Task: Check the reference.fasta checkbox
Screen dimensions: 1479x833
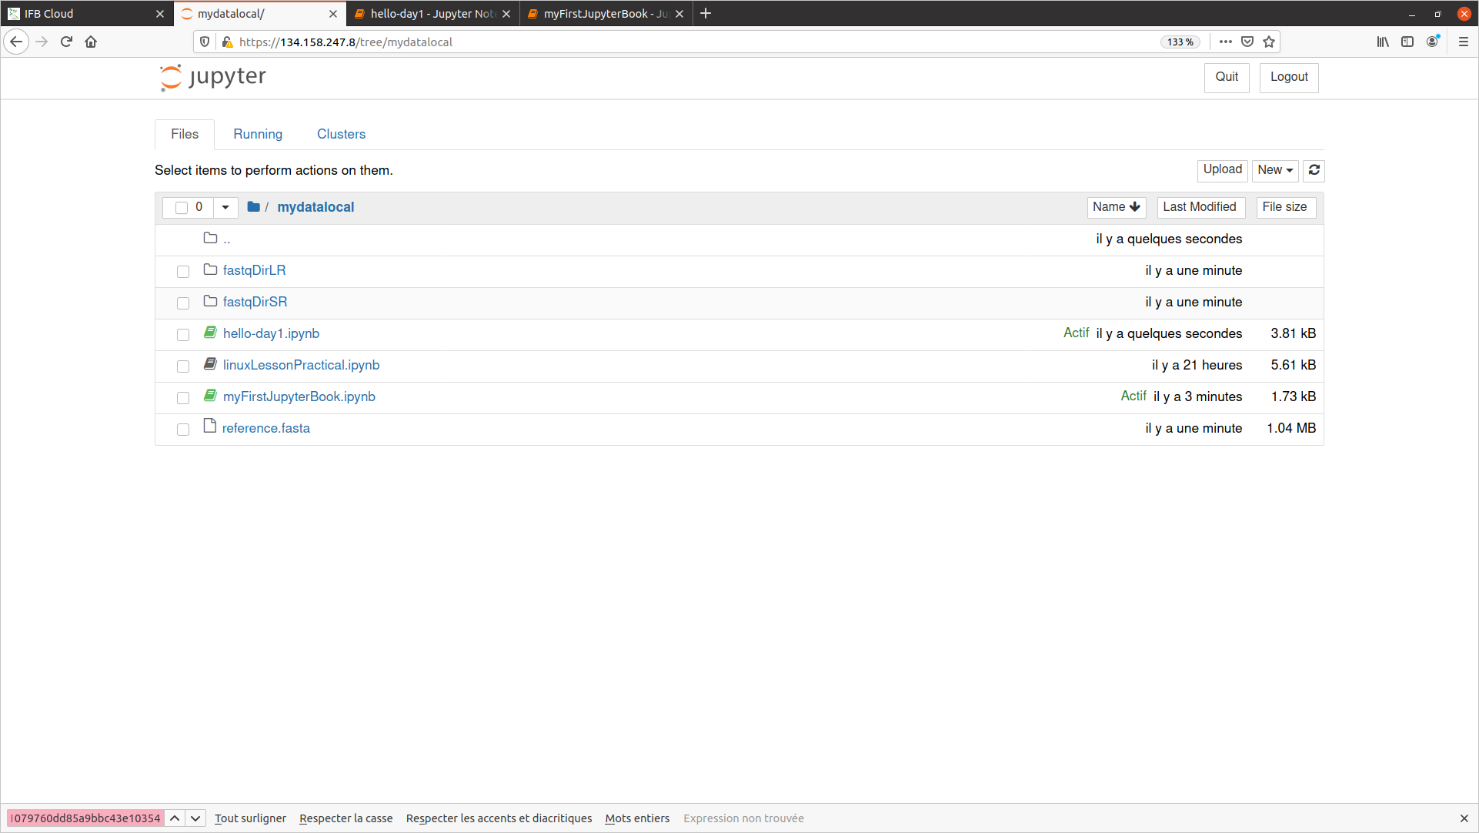Action: click(x=183, y=429)
